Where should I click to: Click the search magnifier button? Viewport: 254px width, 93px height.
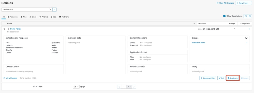55,10
